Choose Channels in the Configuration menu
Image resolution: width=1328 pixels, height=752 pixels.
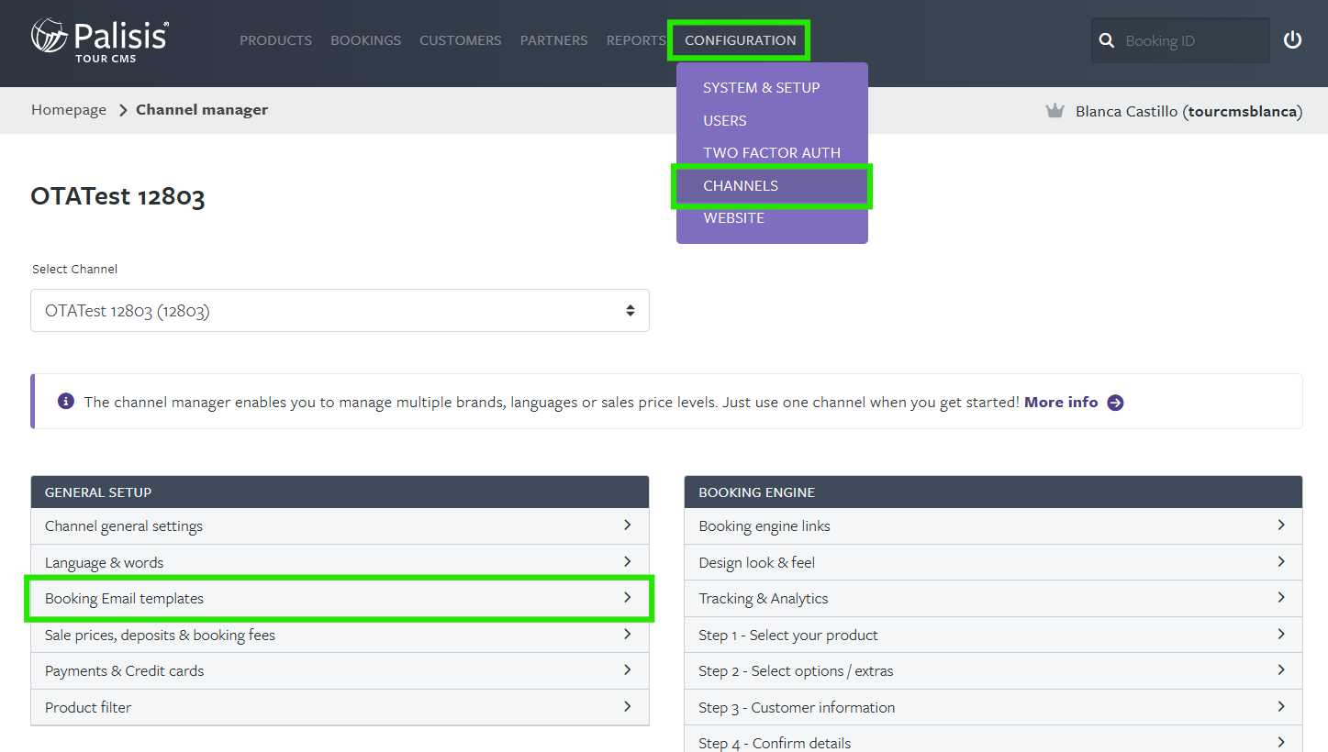772,186
